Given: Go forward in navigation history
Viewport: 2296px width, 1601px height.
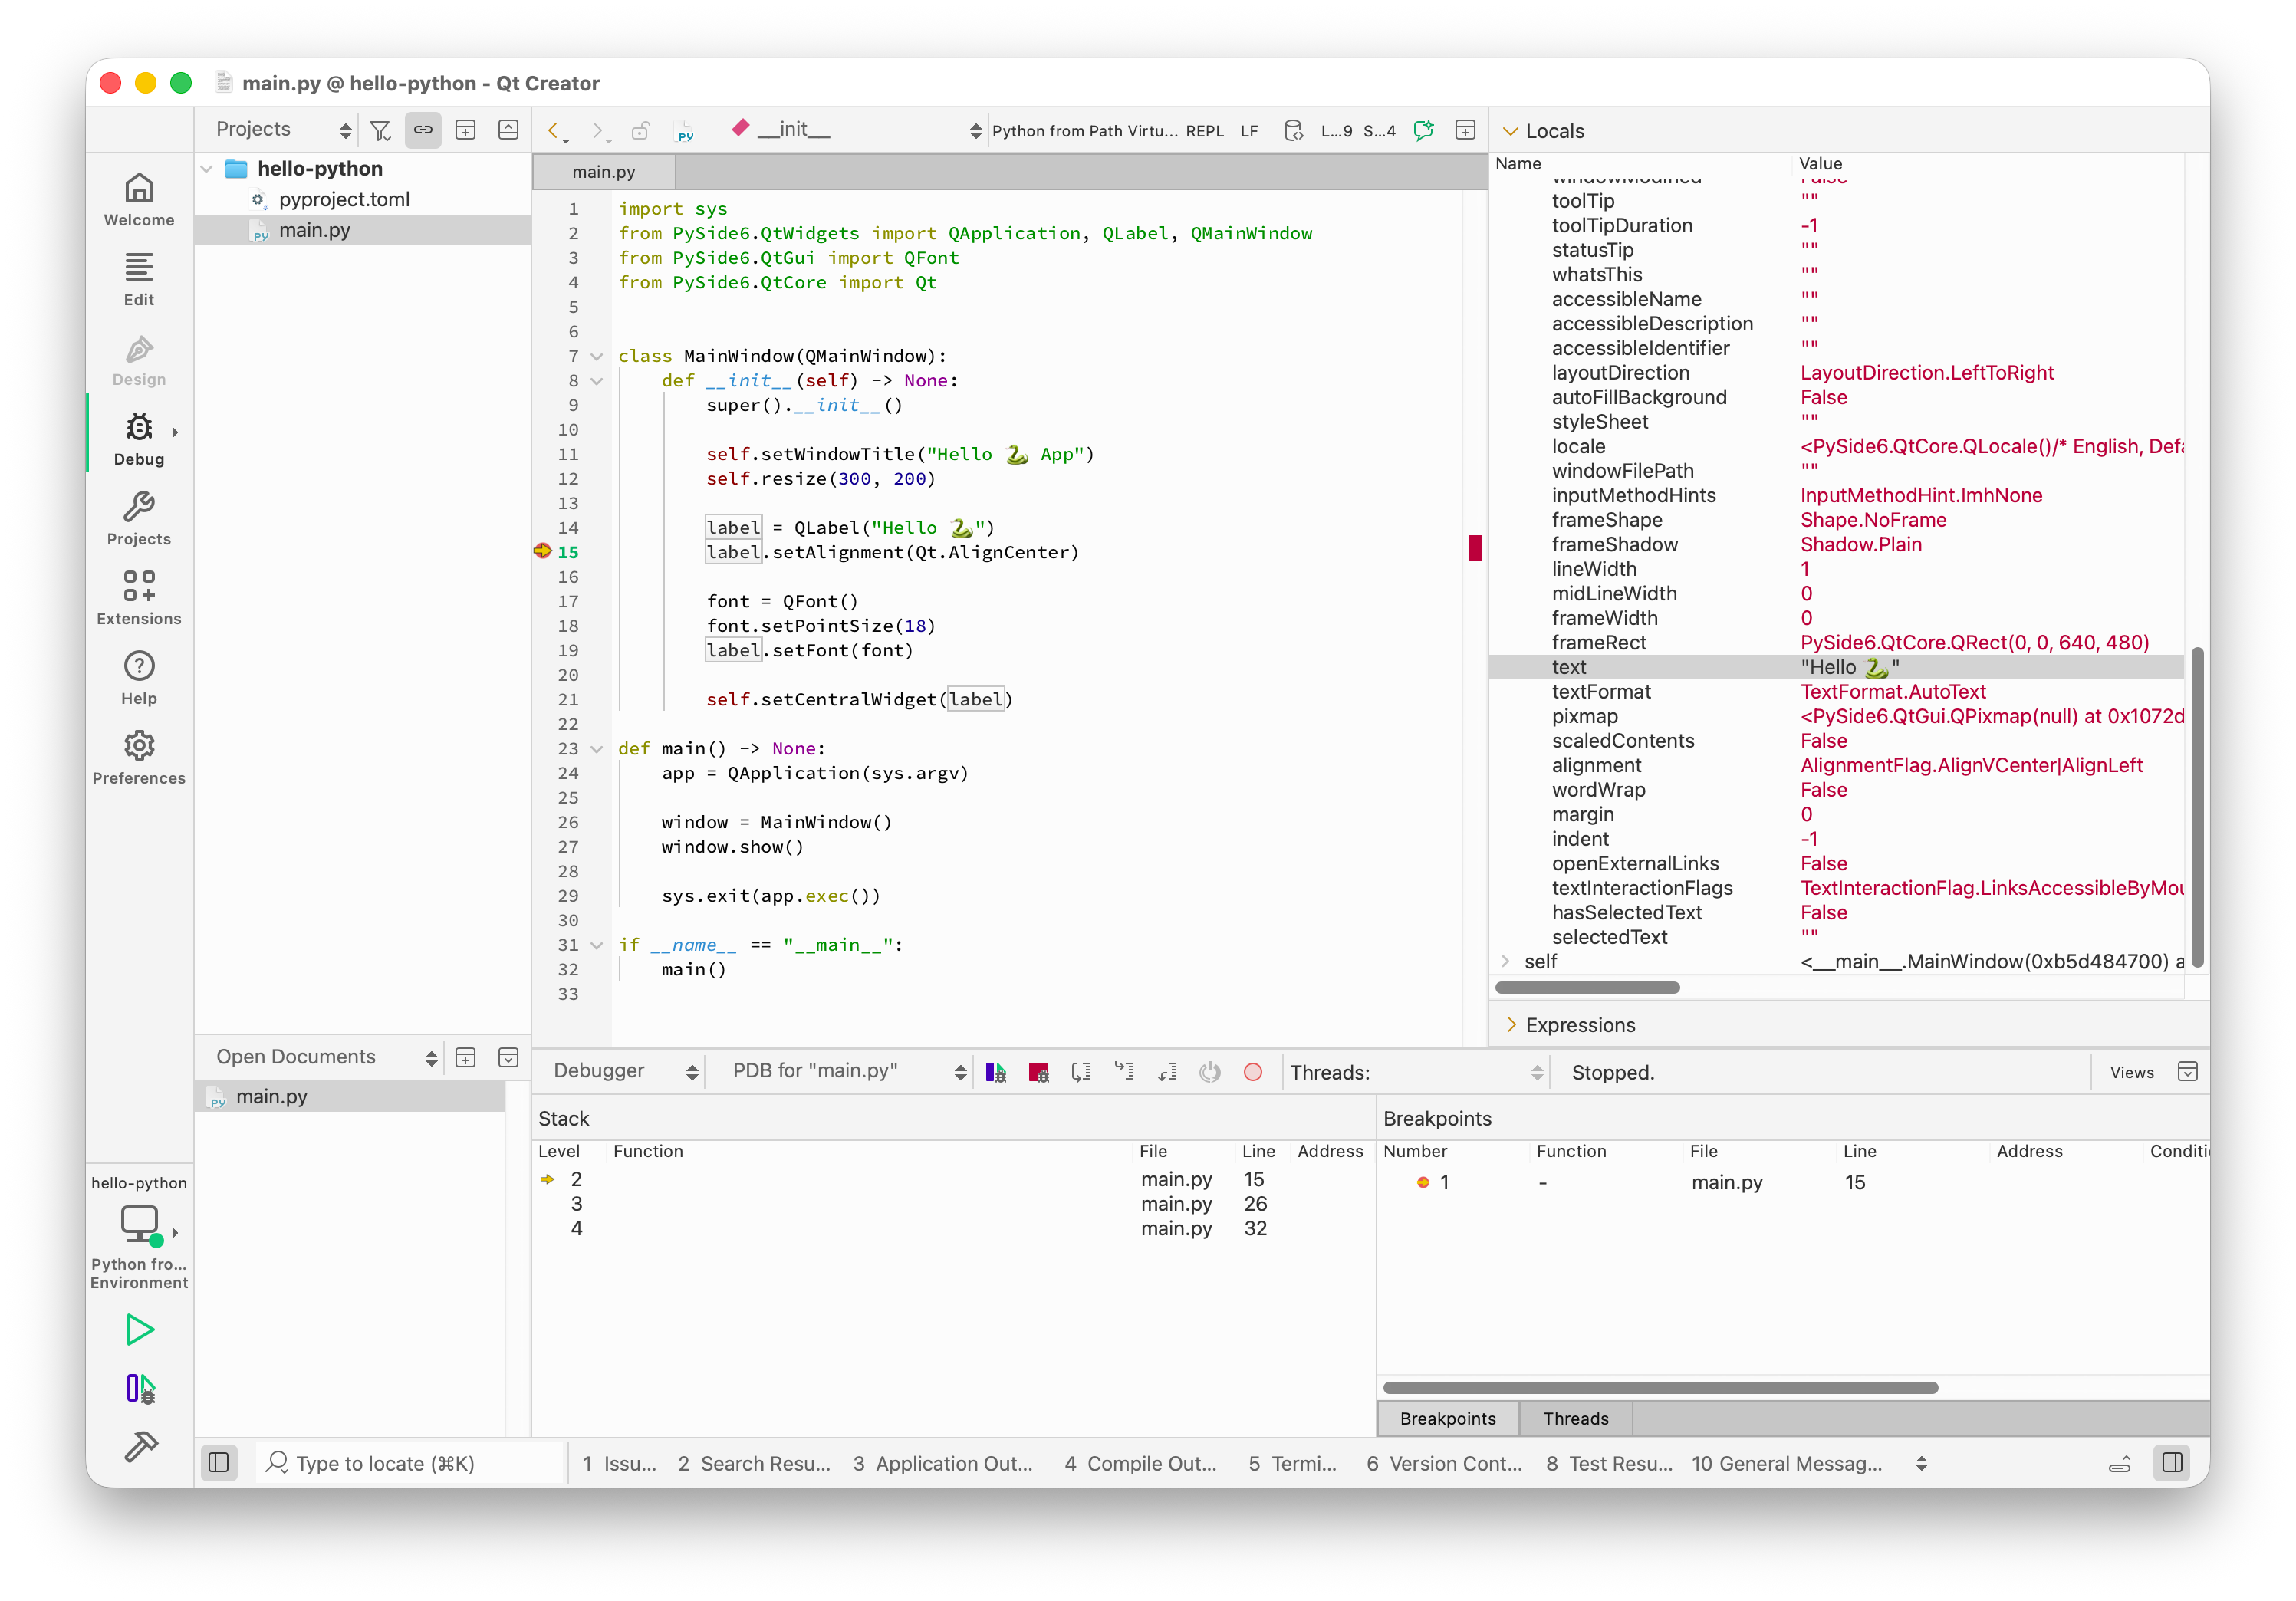Looking at the screenshot, I should coord(598,131).
